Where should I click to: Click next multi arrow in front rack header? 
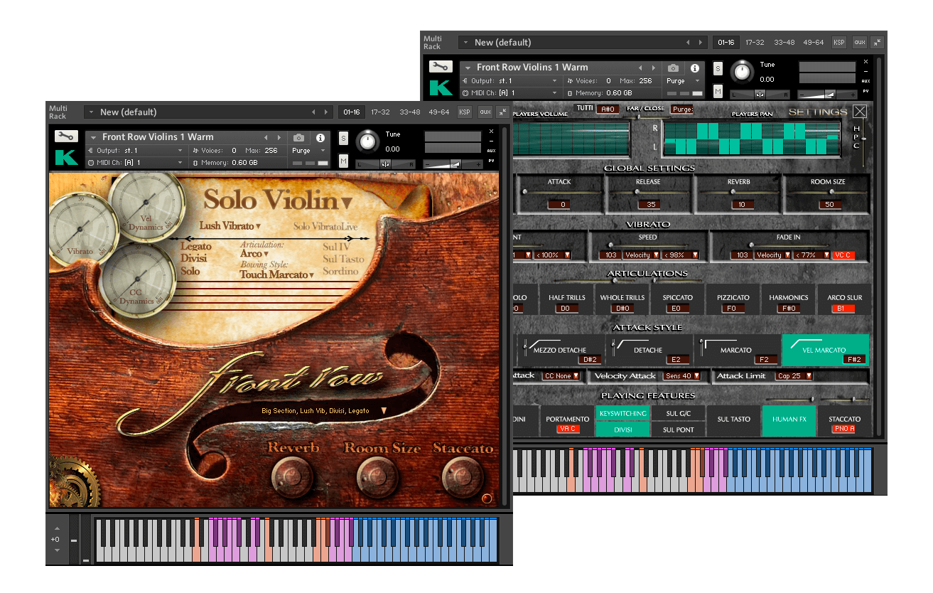pos(326,112)
